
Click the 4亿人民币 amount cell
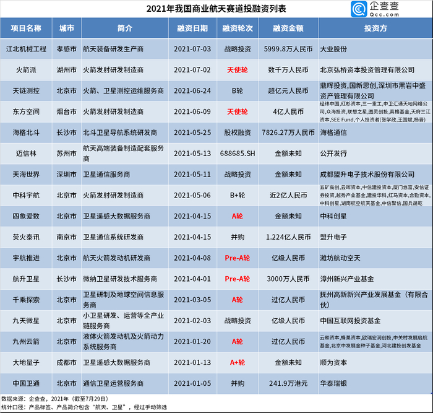click(288, 111)
